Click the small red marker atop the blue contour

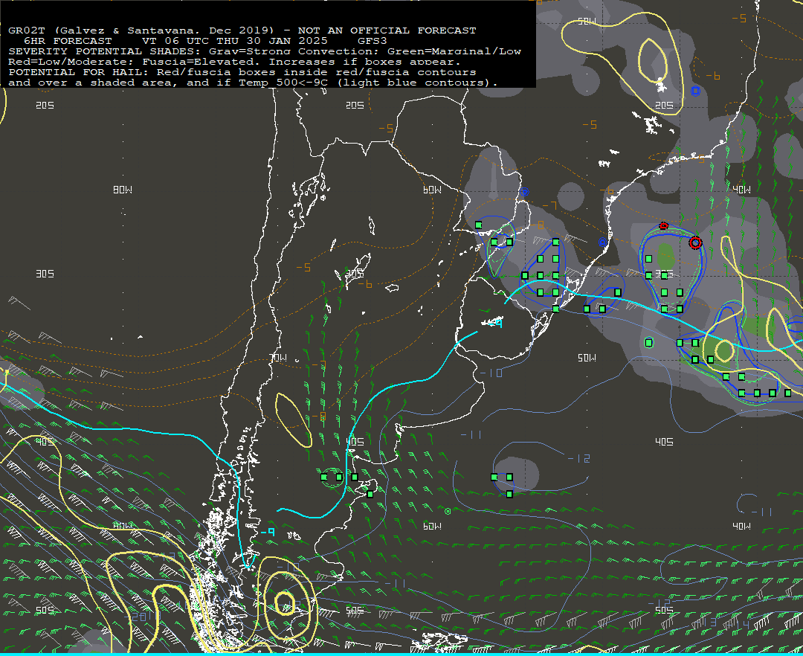tap(664, 225)
